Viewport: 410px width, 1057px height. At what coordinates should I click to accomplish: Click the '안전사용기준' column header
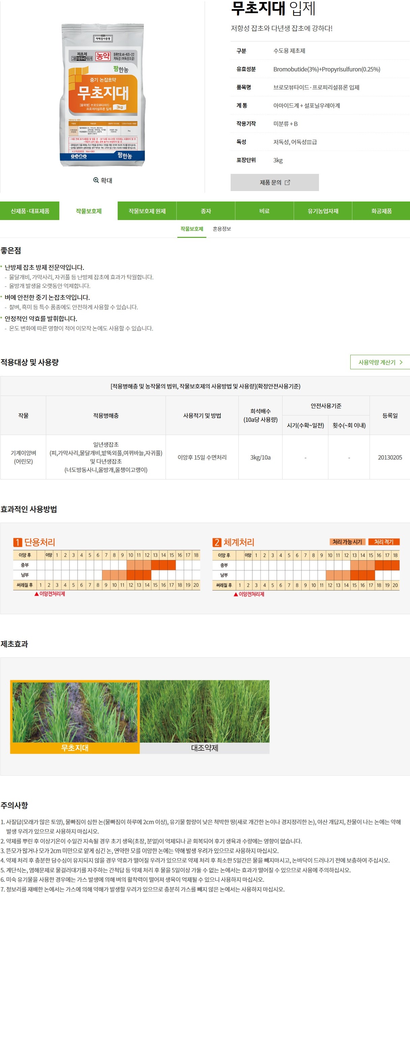326,406
